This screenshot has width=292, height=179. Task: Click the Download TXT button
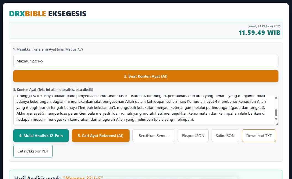click(259, 136)
